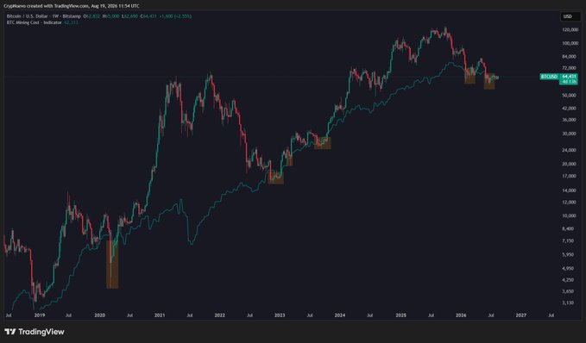Click the 10,000 price axis label
The height and width of the screenshot is (343, 586).
[570, 215]
